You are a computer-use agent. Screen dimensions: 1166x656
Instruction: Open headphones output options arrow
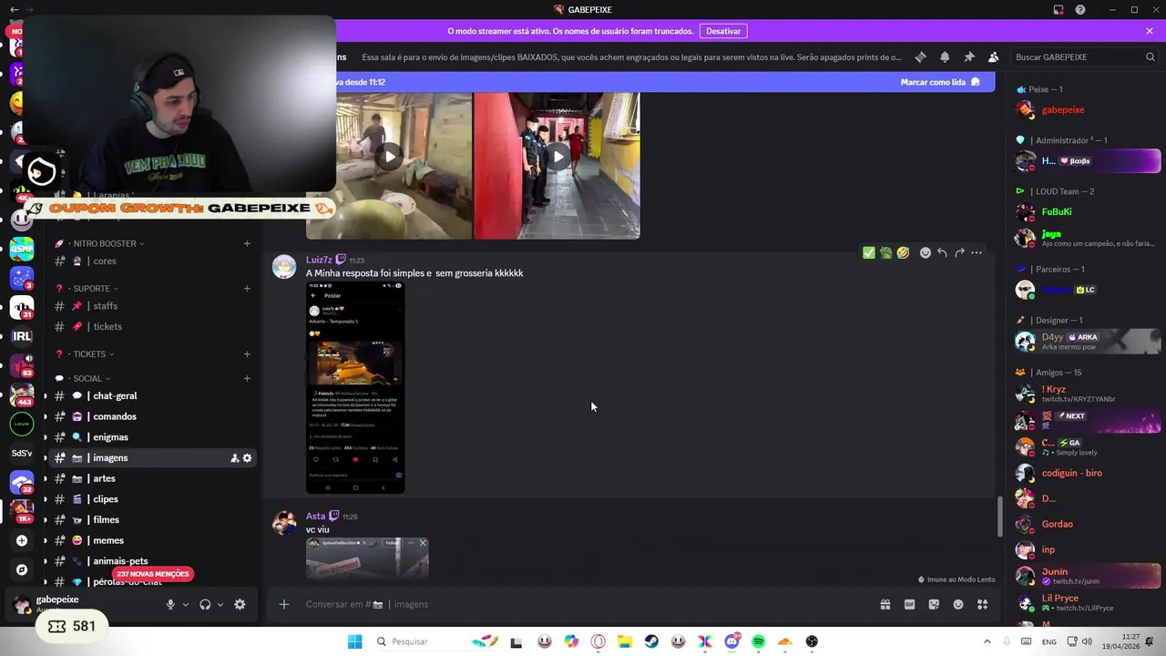[x=220, y=604]
